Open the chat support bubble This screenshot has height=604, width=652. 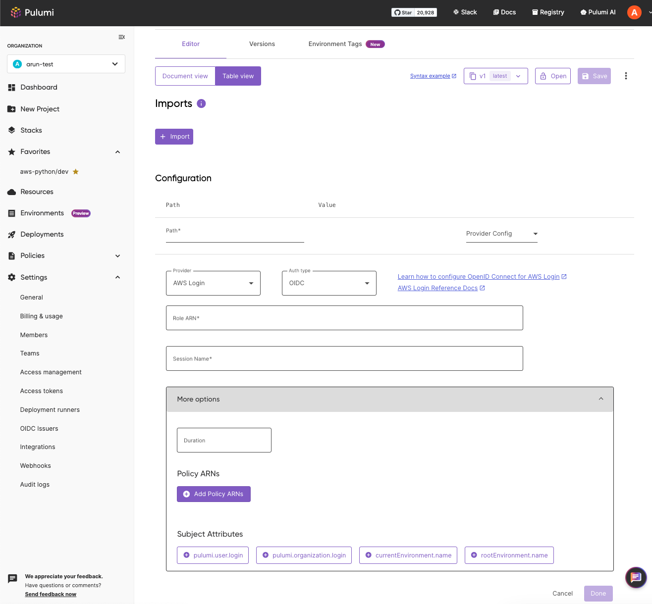[636, 577]
